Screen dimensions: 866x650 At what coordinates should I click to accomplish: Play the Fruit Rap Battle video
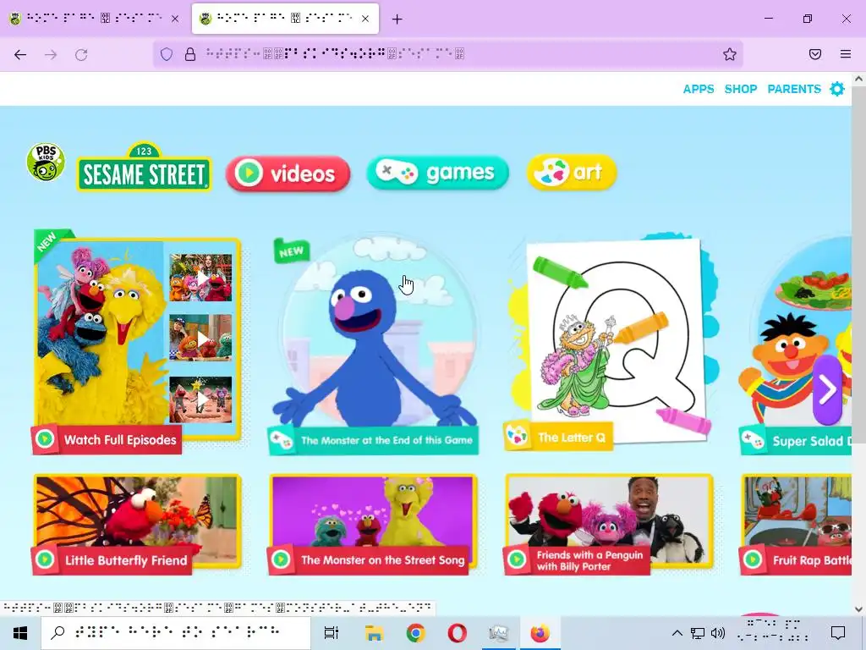(796, 524)
